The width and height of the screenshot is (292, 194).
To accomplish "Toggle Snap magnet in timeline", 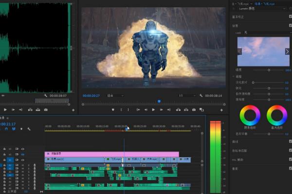I will click(6, 129).
